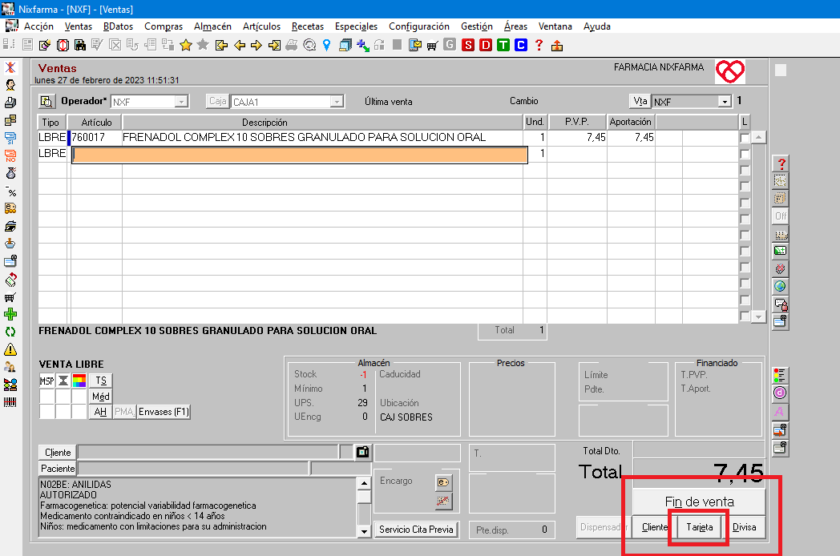Open the Gestión menu
Screen dimensions: 840x556
pos(477,26)
